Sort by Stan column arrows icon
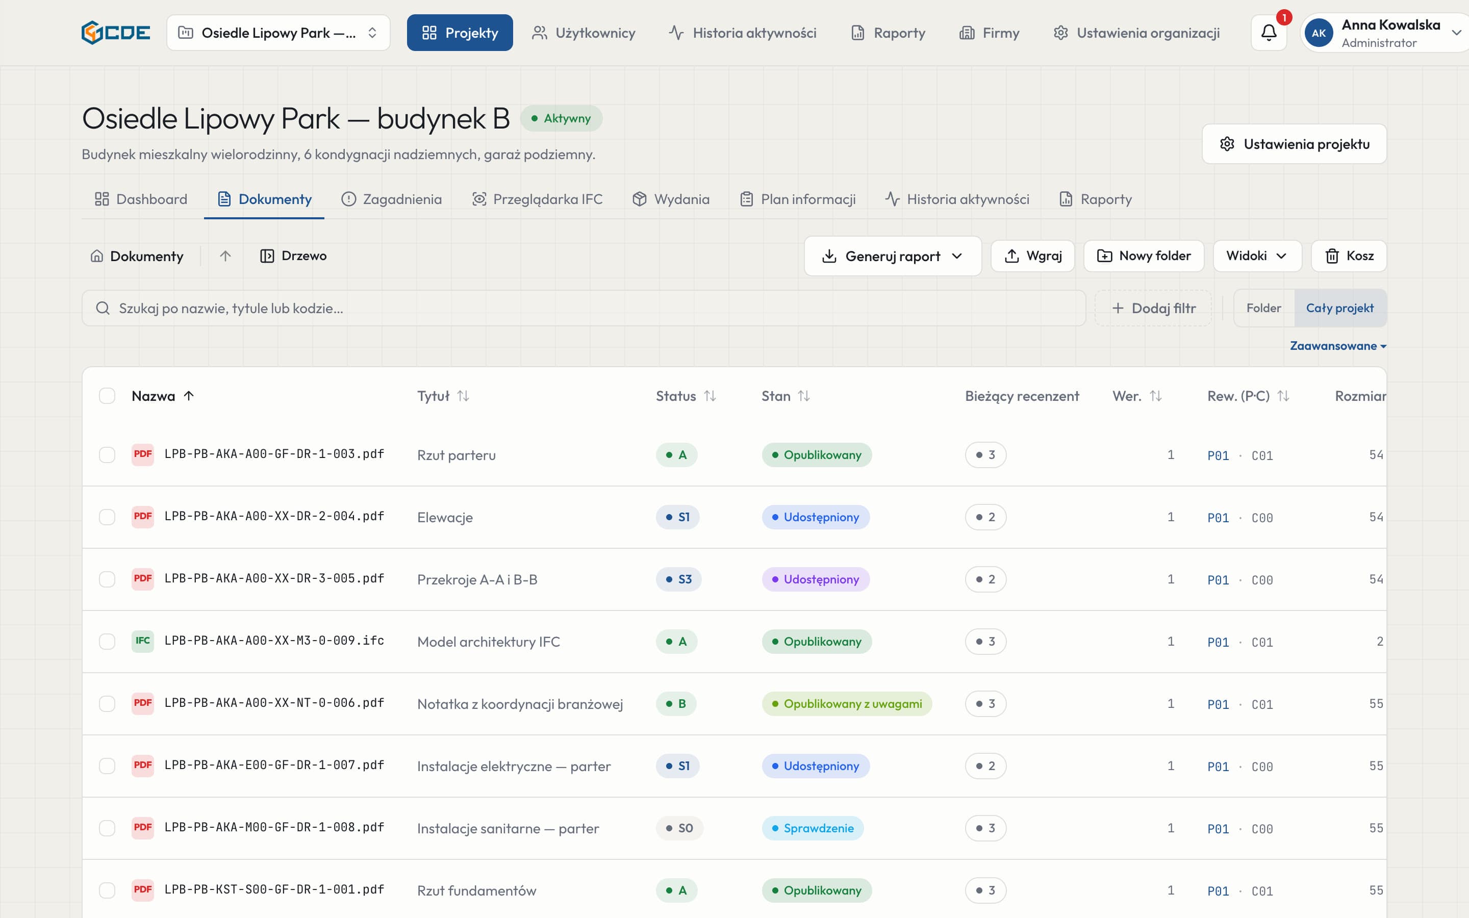Viewport: 1469px width, 918px height. pos(804,396)
